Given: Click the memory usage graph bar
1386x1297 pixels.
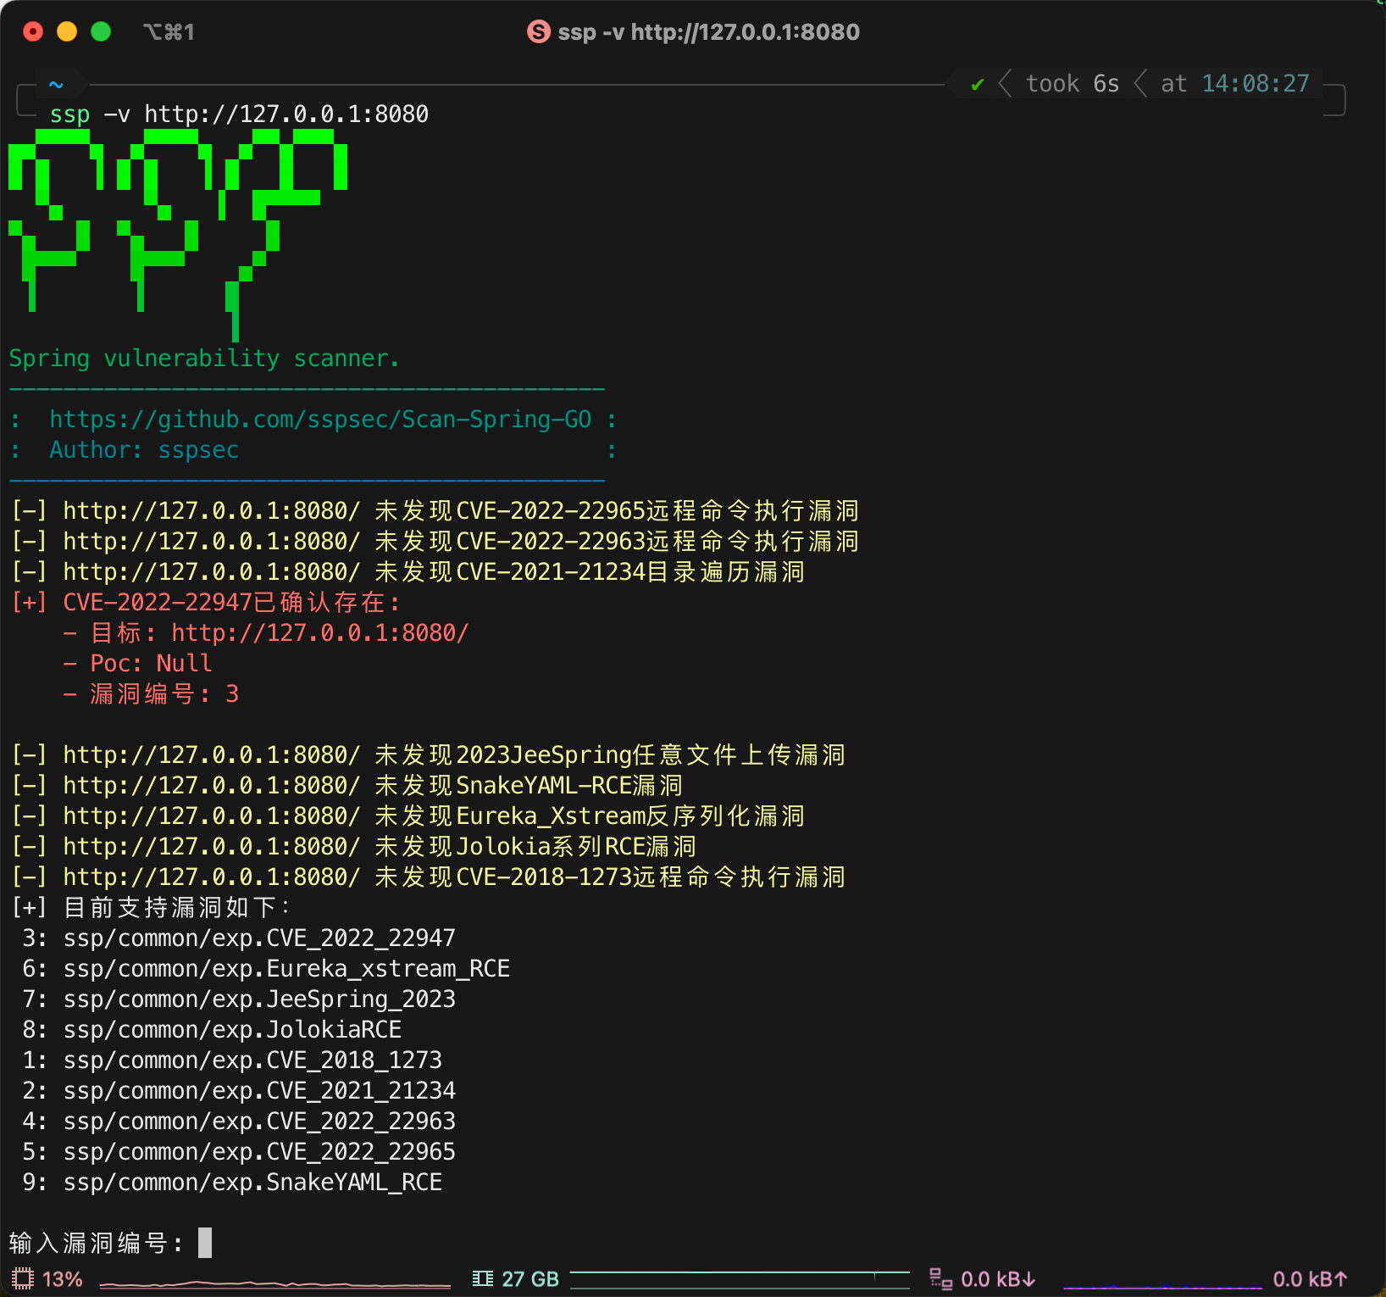Looking at the screenshot, I should coord(740,1279).
